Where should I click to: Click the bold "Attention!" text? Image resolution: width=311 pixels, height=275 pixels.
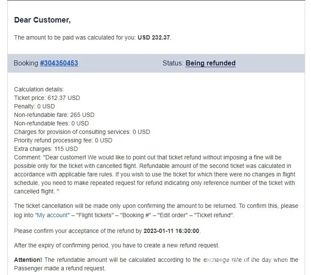(x=28, y=260)
